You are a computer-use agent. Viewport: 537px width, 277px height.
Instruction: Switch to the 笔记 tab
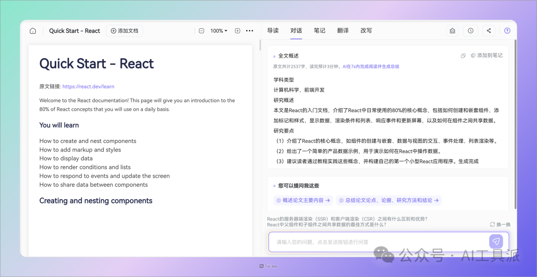[320, 30]
